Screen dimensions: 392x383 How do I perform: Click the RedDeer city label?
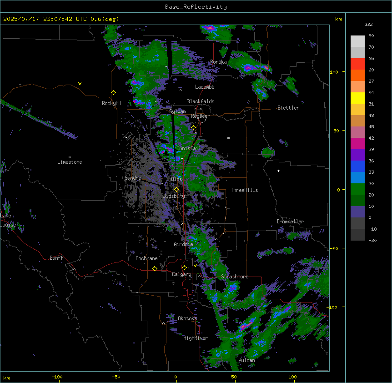200,116
